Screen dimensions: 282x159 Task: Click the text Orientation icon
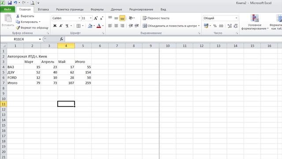pos(131,18)
